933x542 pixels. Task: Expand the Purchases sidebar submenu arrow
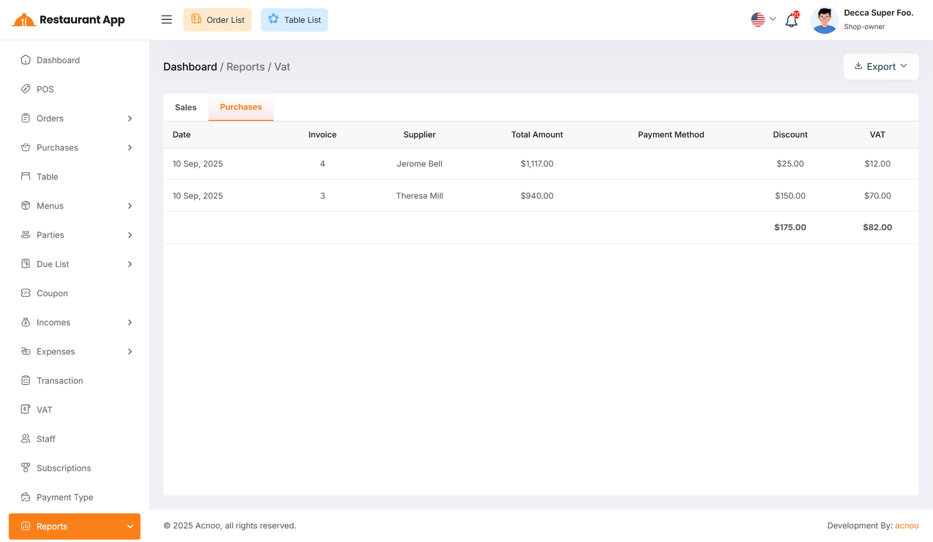[x=130, y=147]
